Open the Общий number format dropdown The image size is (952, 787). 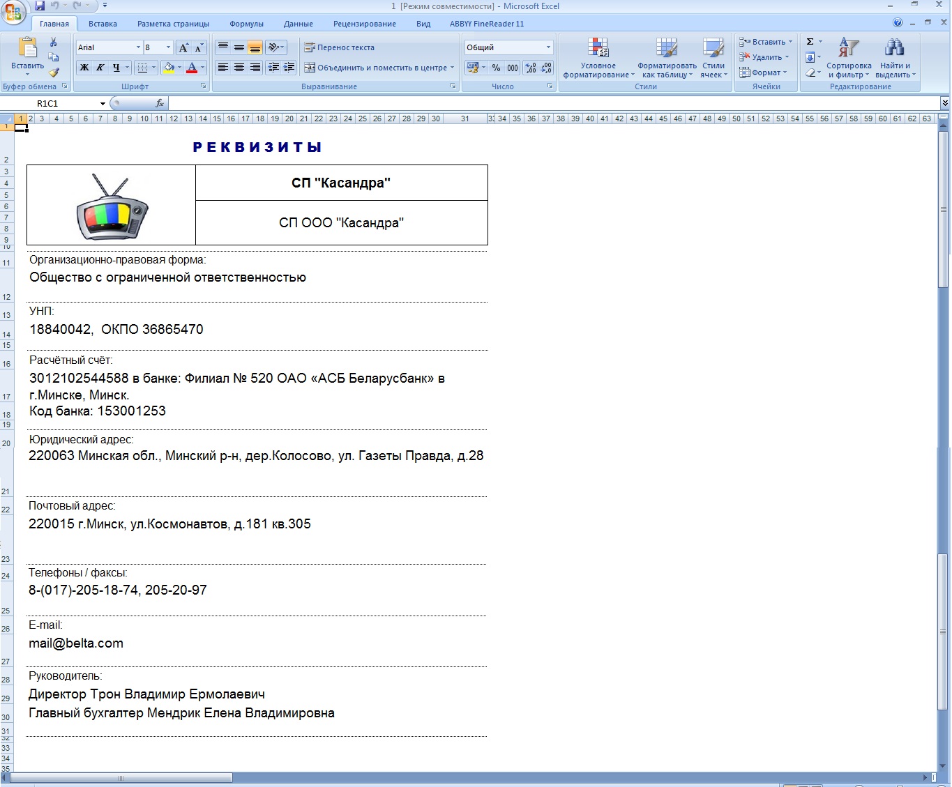tap(548, 47)
